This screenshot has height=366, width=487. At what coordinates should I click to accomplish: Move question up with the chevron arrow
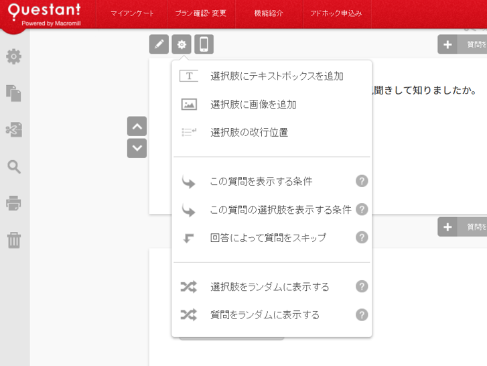click(x=137, y=127)
